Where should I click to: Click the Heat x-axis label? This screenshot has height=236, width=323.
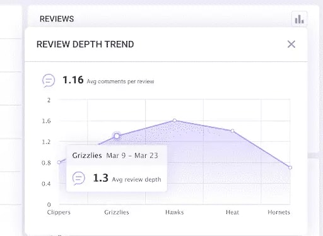pos(232,212)
